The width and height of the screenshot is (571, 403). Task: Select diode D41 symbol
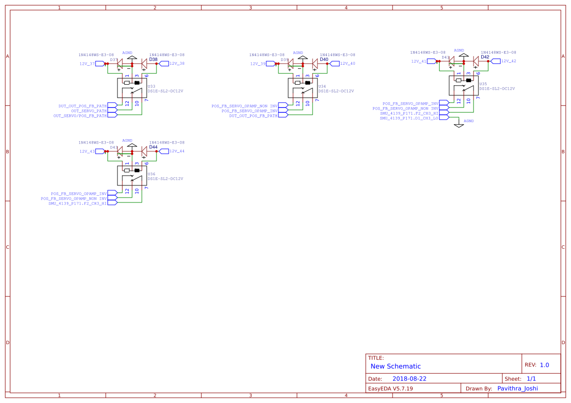(452, 61)
